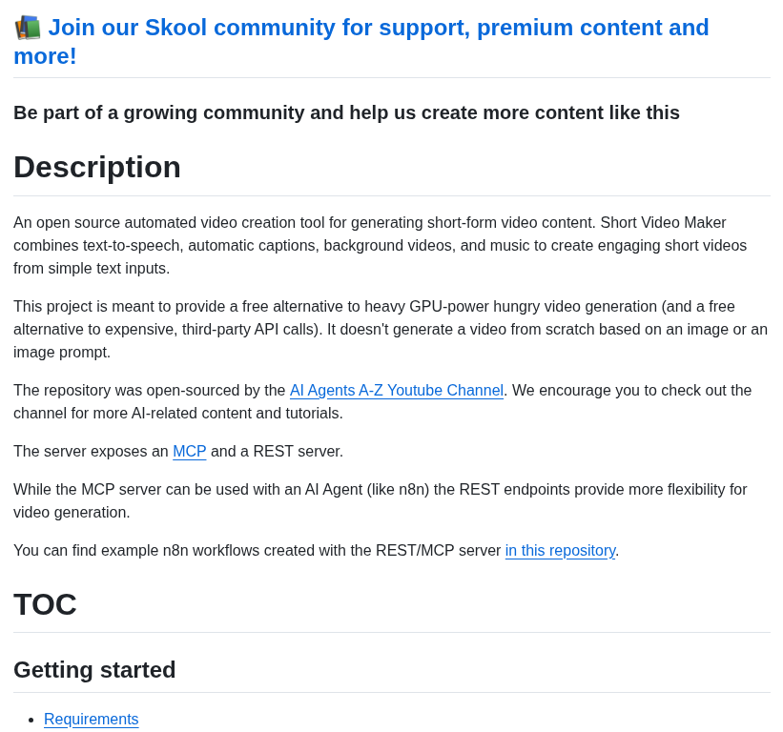Click the text 'The repository was open-sourced by'

[150, 390]
